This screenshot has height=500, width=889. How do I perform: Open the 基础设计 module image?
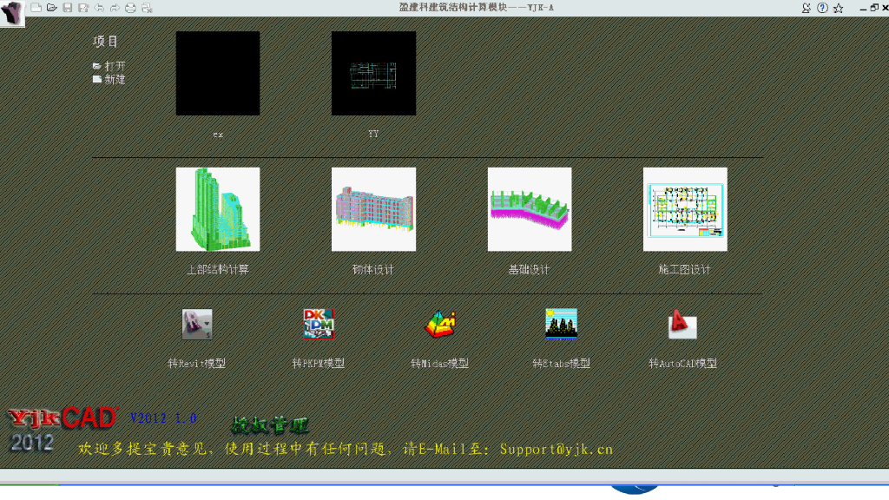click(x=530, y=209)
